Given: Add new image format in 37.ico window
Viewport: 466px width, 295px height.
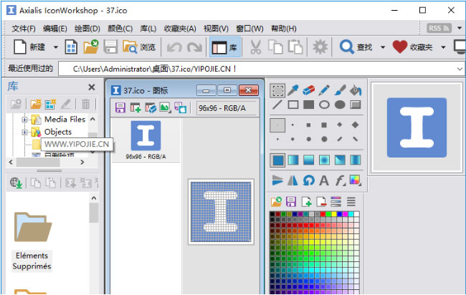Looking at the screenshot, I should tap(135, 107).
